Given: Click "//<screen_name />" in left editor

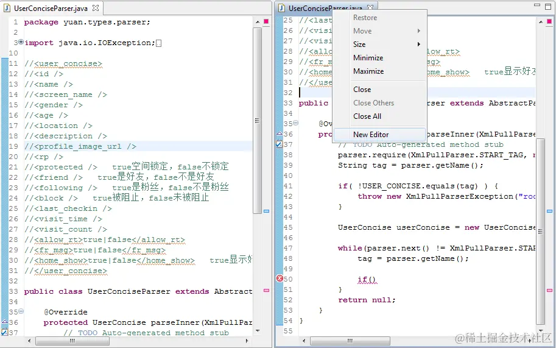Looking at the screenshot, I should (66, 94).
